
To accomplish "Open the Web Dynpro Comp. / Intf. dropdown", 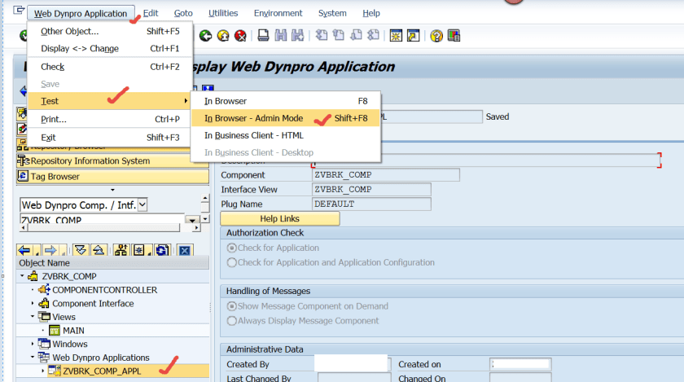I will click(x=142, y=205).
